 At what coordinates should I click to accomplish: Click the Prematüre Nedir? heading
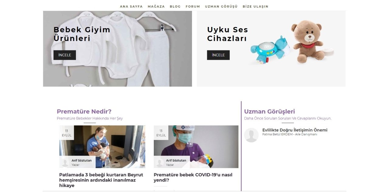(84, 111)
